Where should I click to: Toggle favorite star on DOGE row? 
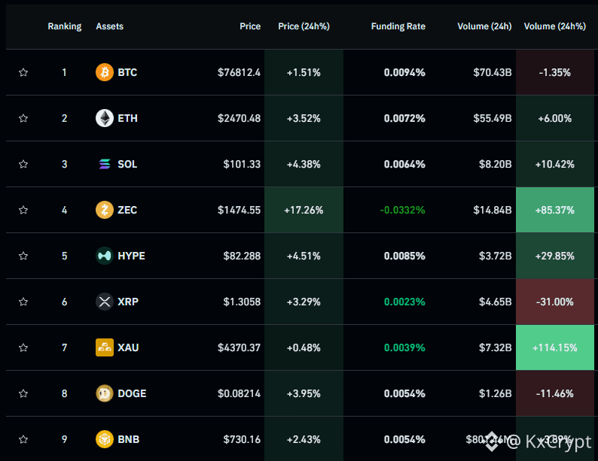[x=23, y=393]
